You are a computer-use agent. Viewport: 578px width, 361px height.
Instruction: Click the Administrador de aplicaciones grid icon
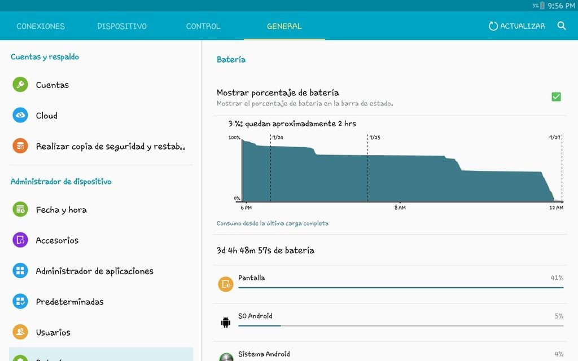pos(20,271)
